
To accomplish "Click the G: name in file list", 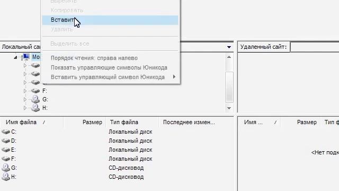I will 14,168.
